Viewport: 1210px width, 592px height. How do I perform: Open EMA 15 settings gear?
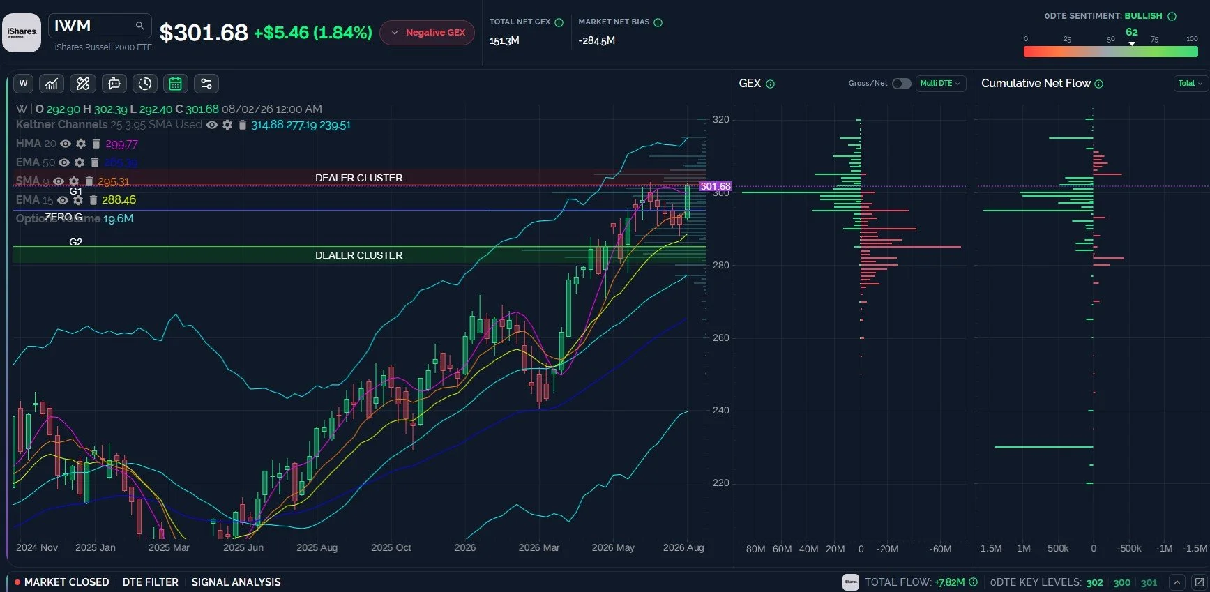tap(78, 200)
